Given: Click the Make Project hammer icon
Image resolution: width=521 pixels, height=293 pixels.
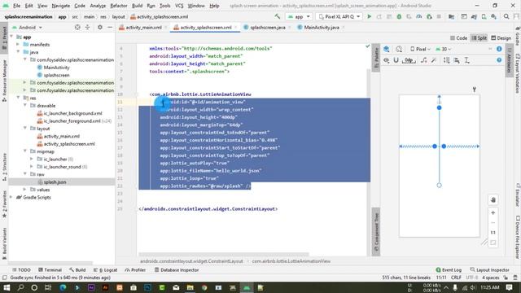Looking at the screenshot, I should pyautogui.click(x=277, y=16).
